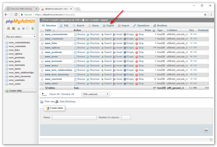Image resolution: width=217 pixels, height=147 pixels.
Task: Click Browse icon for www_commentmeta row
Action: click(75, 35)
